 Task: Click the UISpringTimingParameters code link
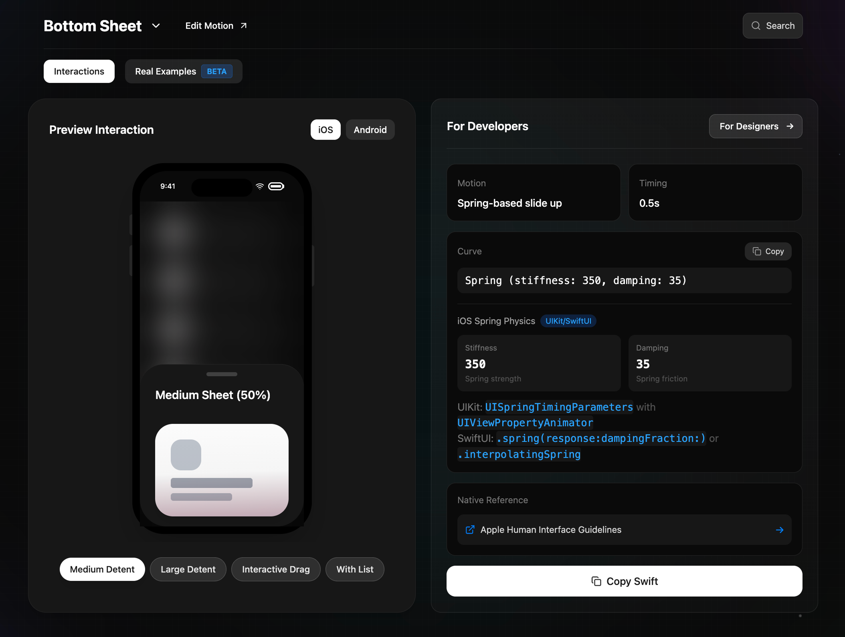(x=559, y=407)
